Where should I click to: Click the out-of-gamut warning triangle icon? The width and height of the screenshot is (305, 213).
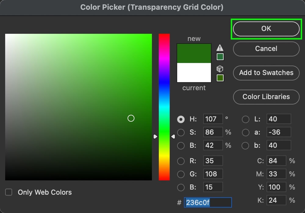pyautogui.click(x=220, y=48)
